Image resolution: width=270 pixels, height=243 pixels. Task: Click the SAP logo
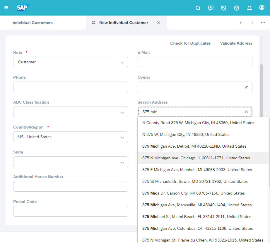point(23,8)
